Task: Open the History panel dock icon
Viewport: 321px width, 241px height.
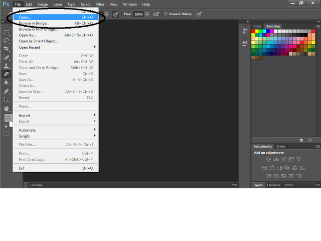Action: (x=245, y=31)
